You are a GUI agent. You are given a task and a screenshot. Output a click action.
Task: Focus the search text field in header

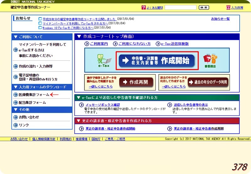[x=180, y=8]
